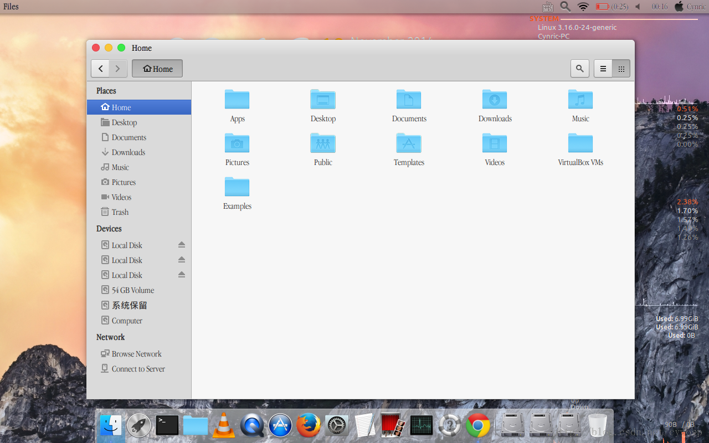Image resolution: width=709 pixels, height=443 pixels.
Task: Open Videos from the sidebar
Action: tap(139, 197)
